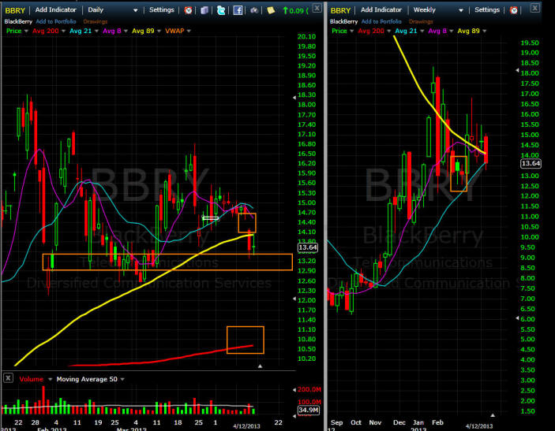Image resolution: width=555 pixels, height=431 pixels.
Task: Open the yellow sticky note icon
Action: (271, 10)
